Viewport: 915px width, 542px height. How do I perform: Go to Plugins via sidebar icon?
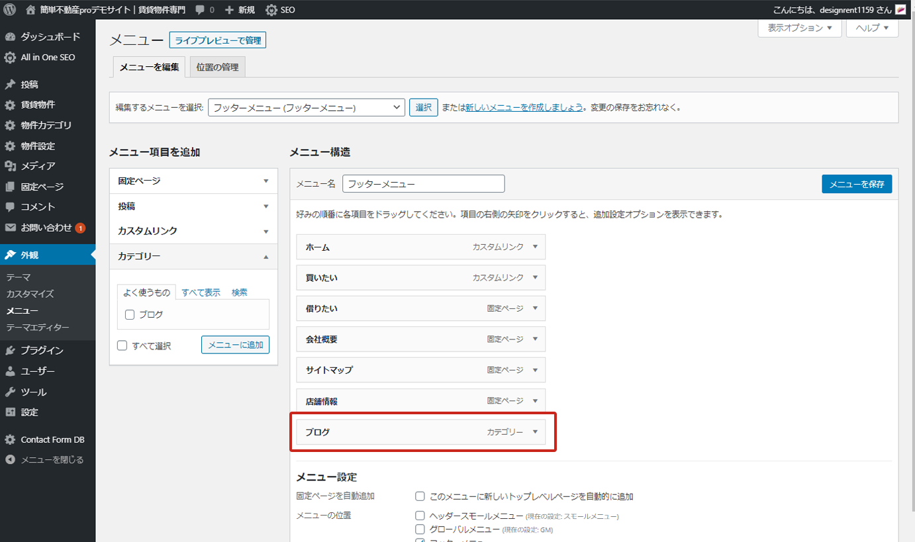coord(10,351)
